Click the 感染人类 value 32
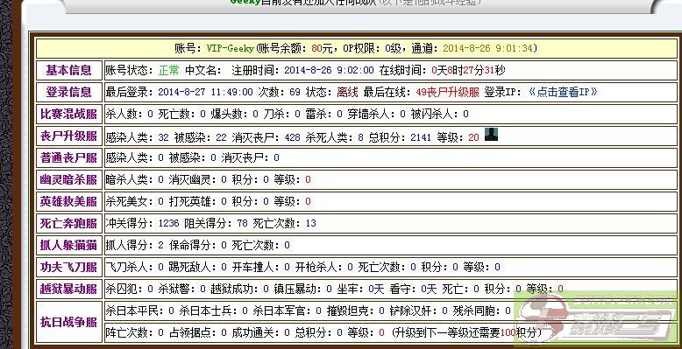The height and width of the screenshot is (349, 682). 164,137
